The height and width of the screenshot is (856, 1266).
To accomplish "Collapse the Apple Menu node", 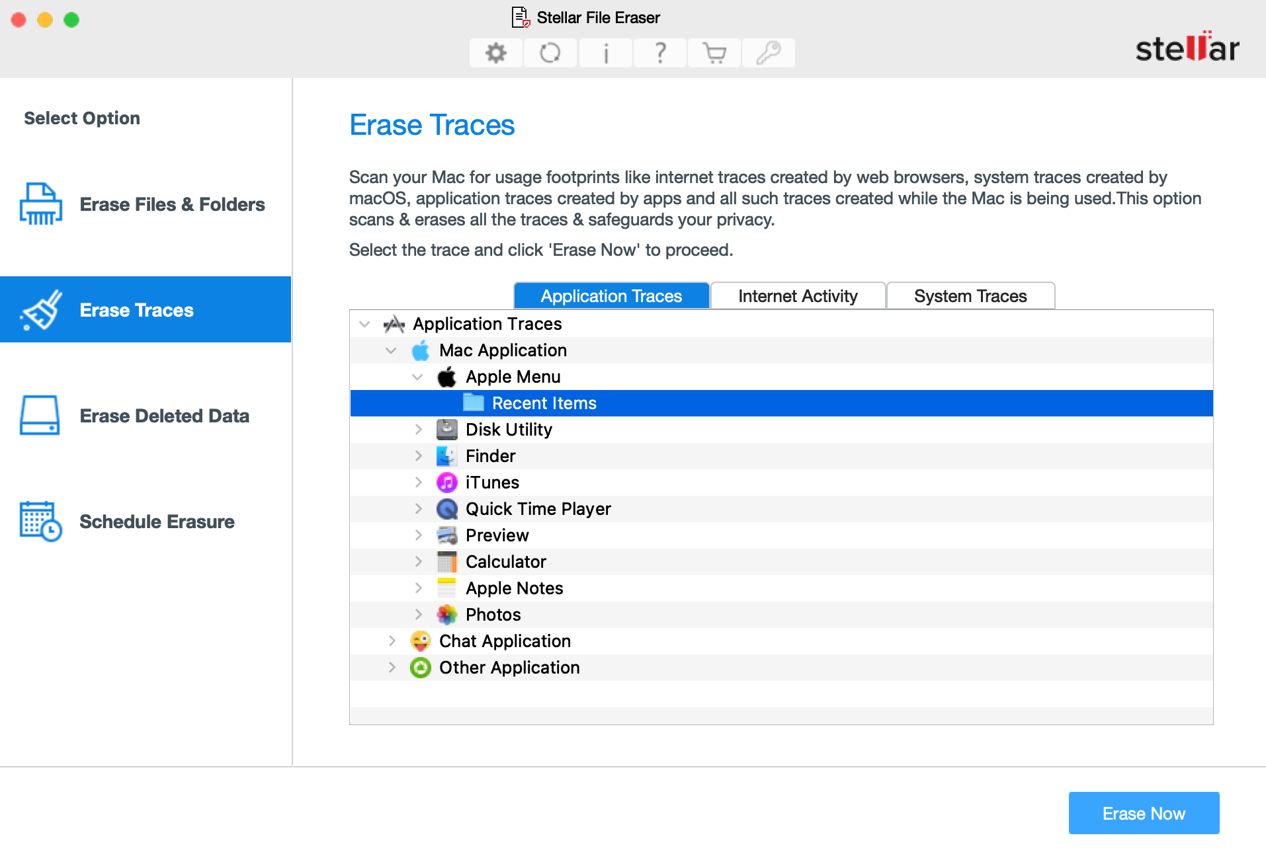I will pos(417,377).
